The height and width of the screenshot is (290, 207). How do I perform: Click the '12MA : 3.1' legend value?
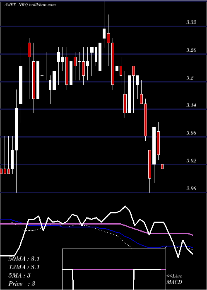point(24,267)
